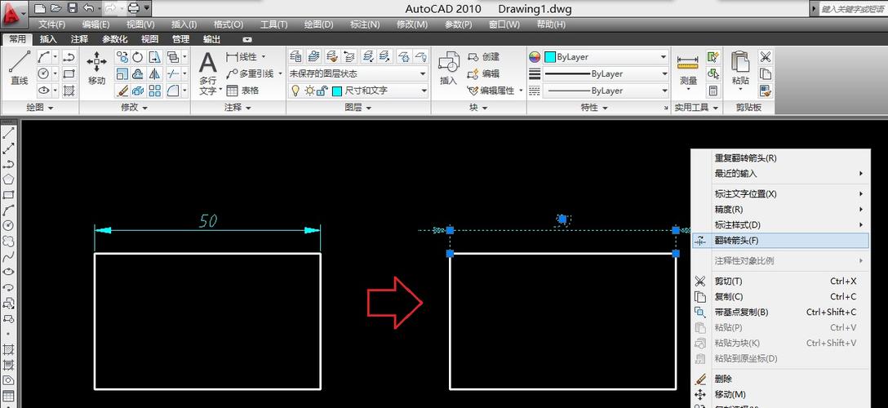The width and height of the screenshot is (888, 408).
Task: Open the 未保存的图层状态 dropdown
Action: [358, 74]
